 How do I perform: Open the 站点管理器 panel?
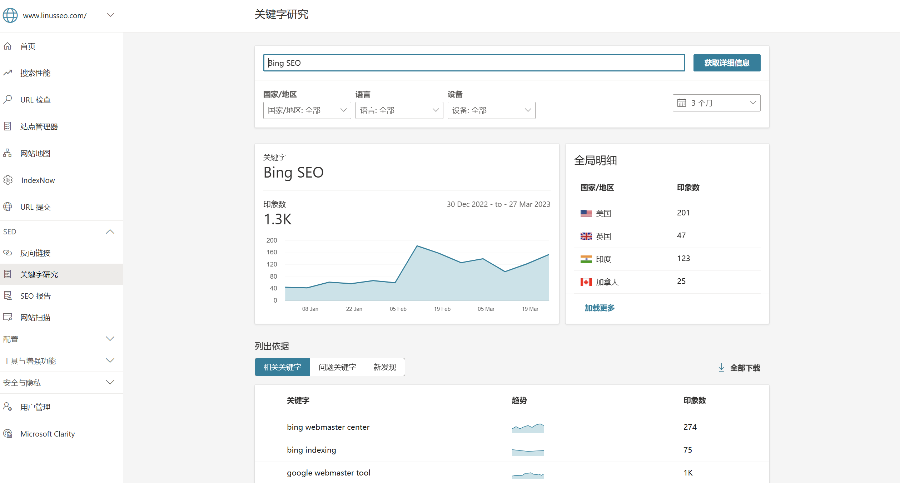coord(39,126)
